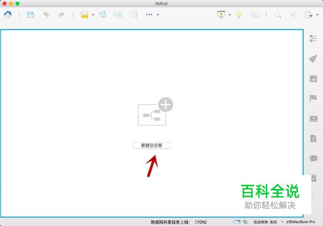Click the (70%) progress indicator

(201, 222)
